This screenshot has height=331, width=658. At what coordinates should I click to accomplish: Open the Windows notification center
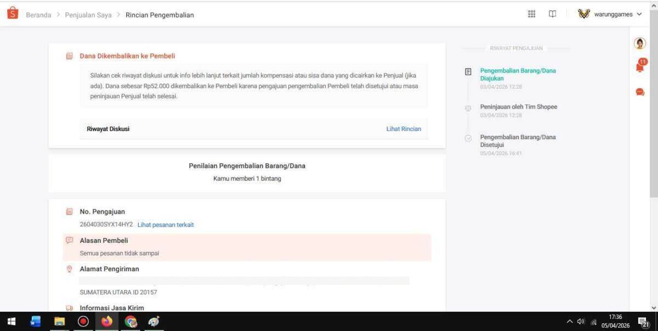point(643,321)
